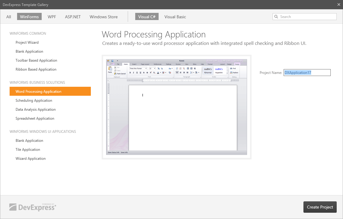Image resolution: width=343 pixels, height=219 pixels.
Task: Choose the Project Wizard template
Action: [x=27, y=42]
